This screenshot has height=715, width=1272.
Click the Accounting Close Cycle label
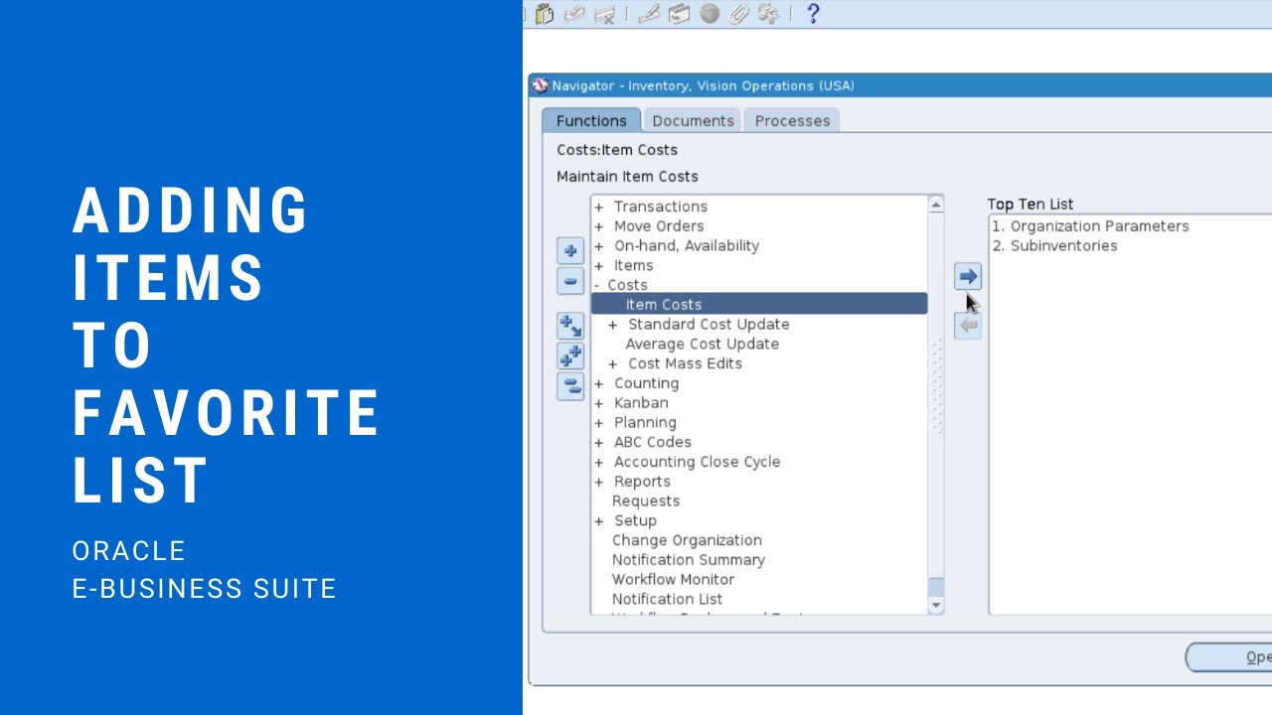click(x=697, y=462)
